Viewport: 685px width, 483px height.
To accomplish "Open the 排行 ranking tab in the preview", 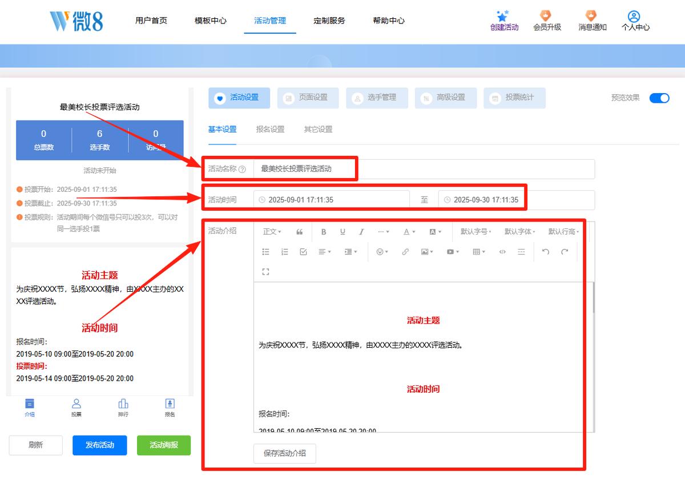I will pyautogui.click(x=123, y=408).
